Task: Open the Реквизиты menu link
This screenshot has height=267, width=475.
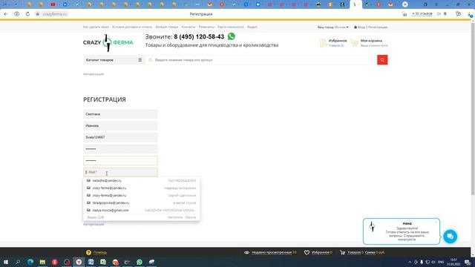Action: pyautogui.click(x=206, y=27)
